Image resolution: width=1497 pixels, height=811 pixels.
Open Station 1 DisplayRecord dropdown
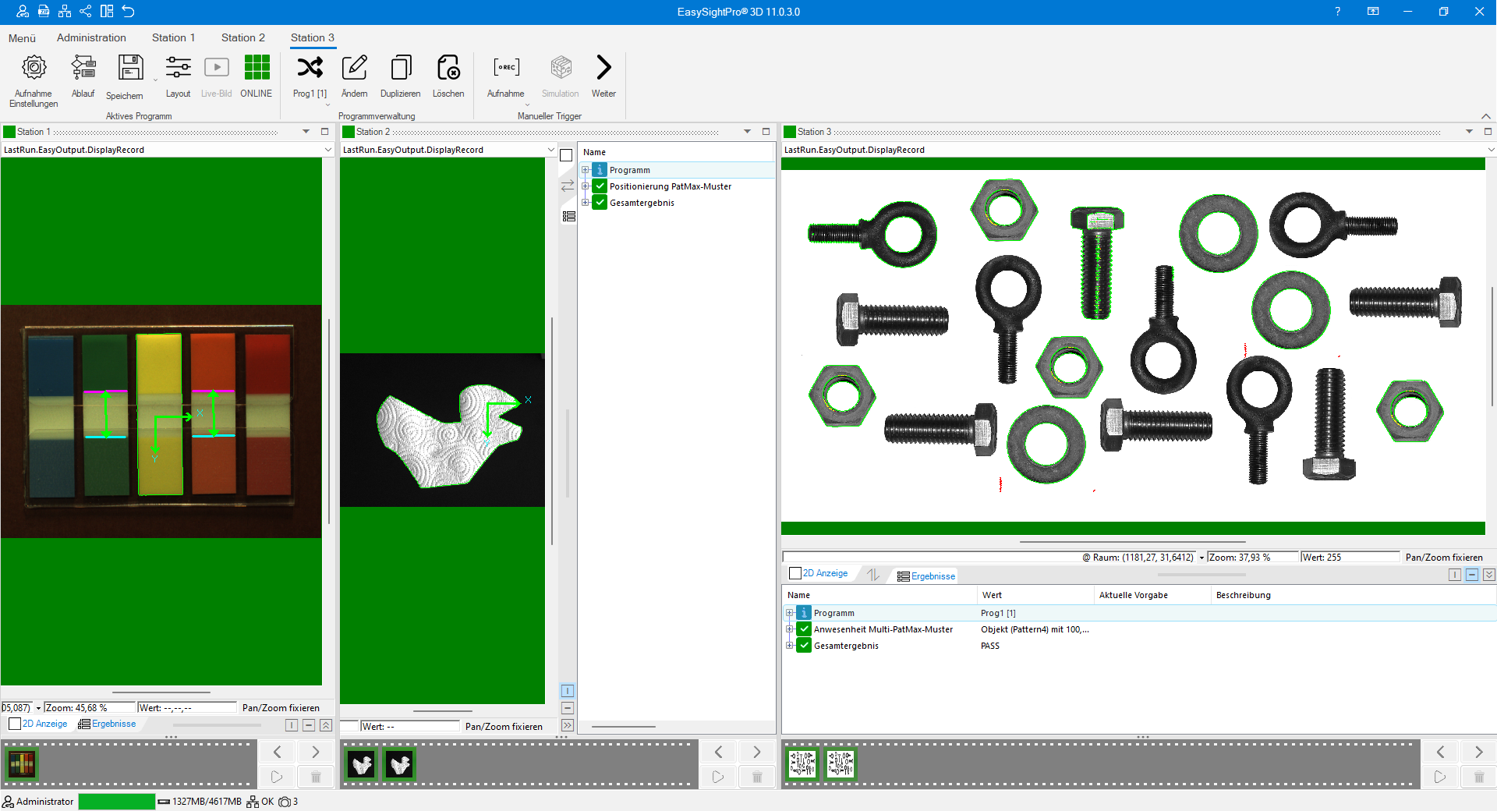[x=327, y=150]
